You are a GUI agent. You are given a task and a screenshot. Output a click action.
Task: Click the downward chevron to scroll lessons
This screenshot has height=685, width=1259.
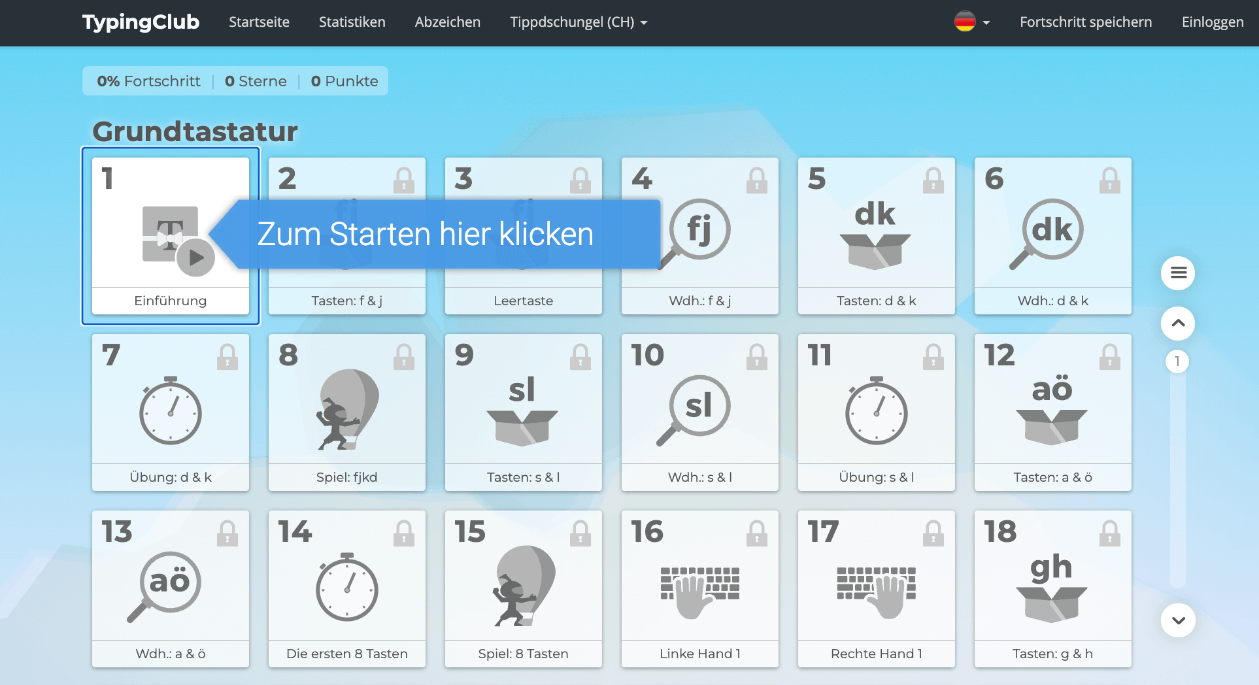tap(1177, 620)
